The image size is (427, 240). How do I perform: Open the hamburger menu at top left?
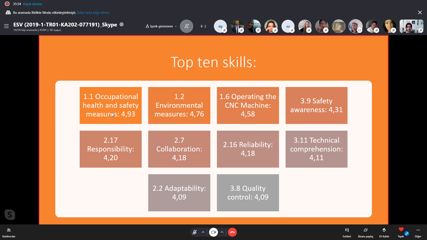6,26
